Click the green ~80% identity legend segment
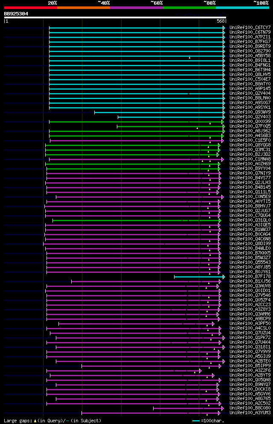The height and width of the screenshot is (424, 273). tap(189, 8)
